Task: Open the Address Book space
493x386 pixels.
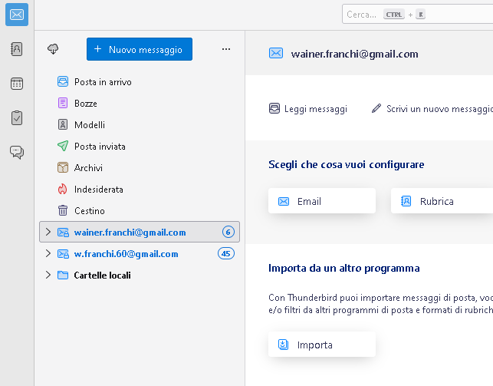Action: coord(17,49)
